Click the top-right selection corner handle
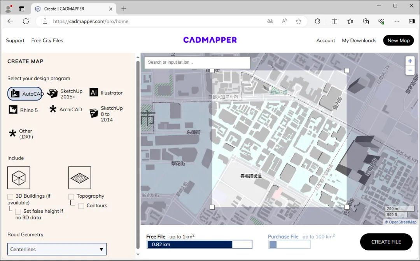420x261 pixels. (x=346, y=70)
